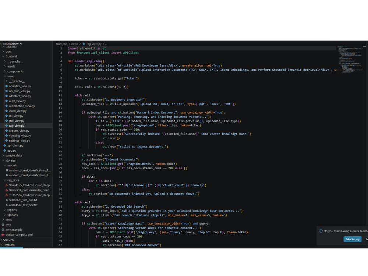Image resolution: width=368 pixels, height=276 pixels.
Task: Expand the TIMELINE section
Action: [x=1, y=245]
